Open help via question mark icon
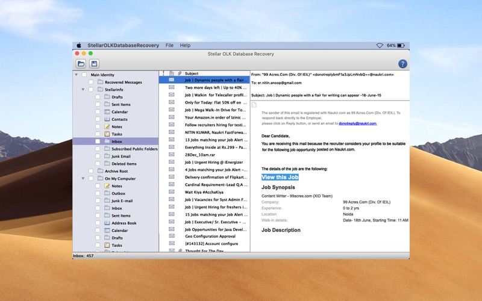482x301 pixels. point(402,64)
